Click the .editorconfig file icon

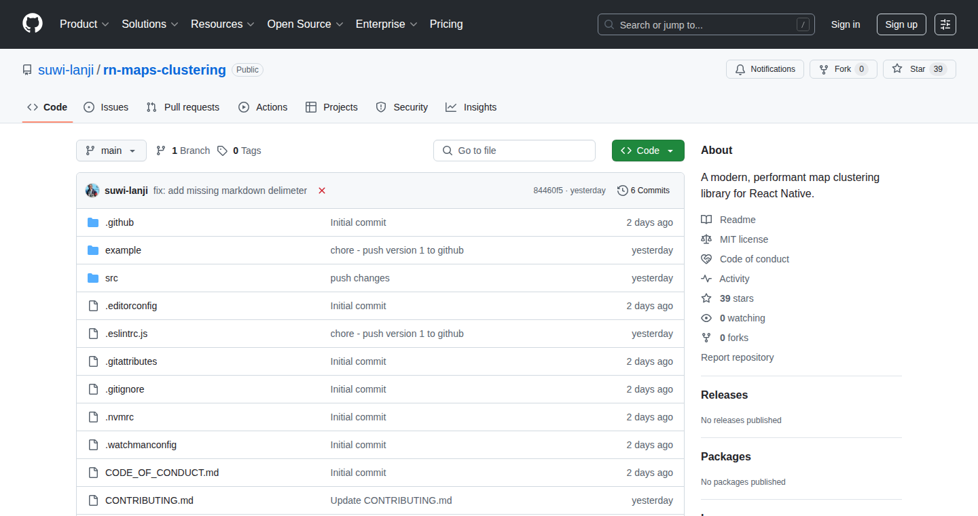point(93,306)
